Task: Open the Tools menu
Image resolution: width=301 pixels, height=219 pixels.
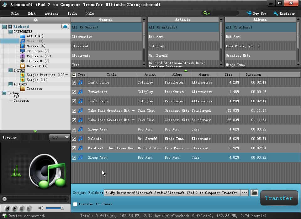Action: pyautogui.click(x=72, y=13)
